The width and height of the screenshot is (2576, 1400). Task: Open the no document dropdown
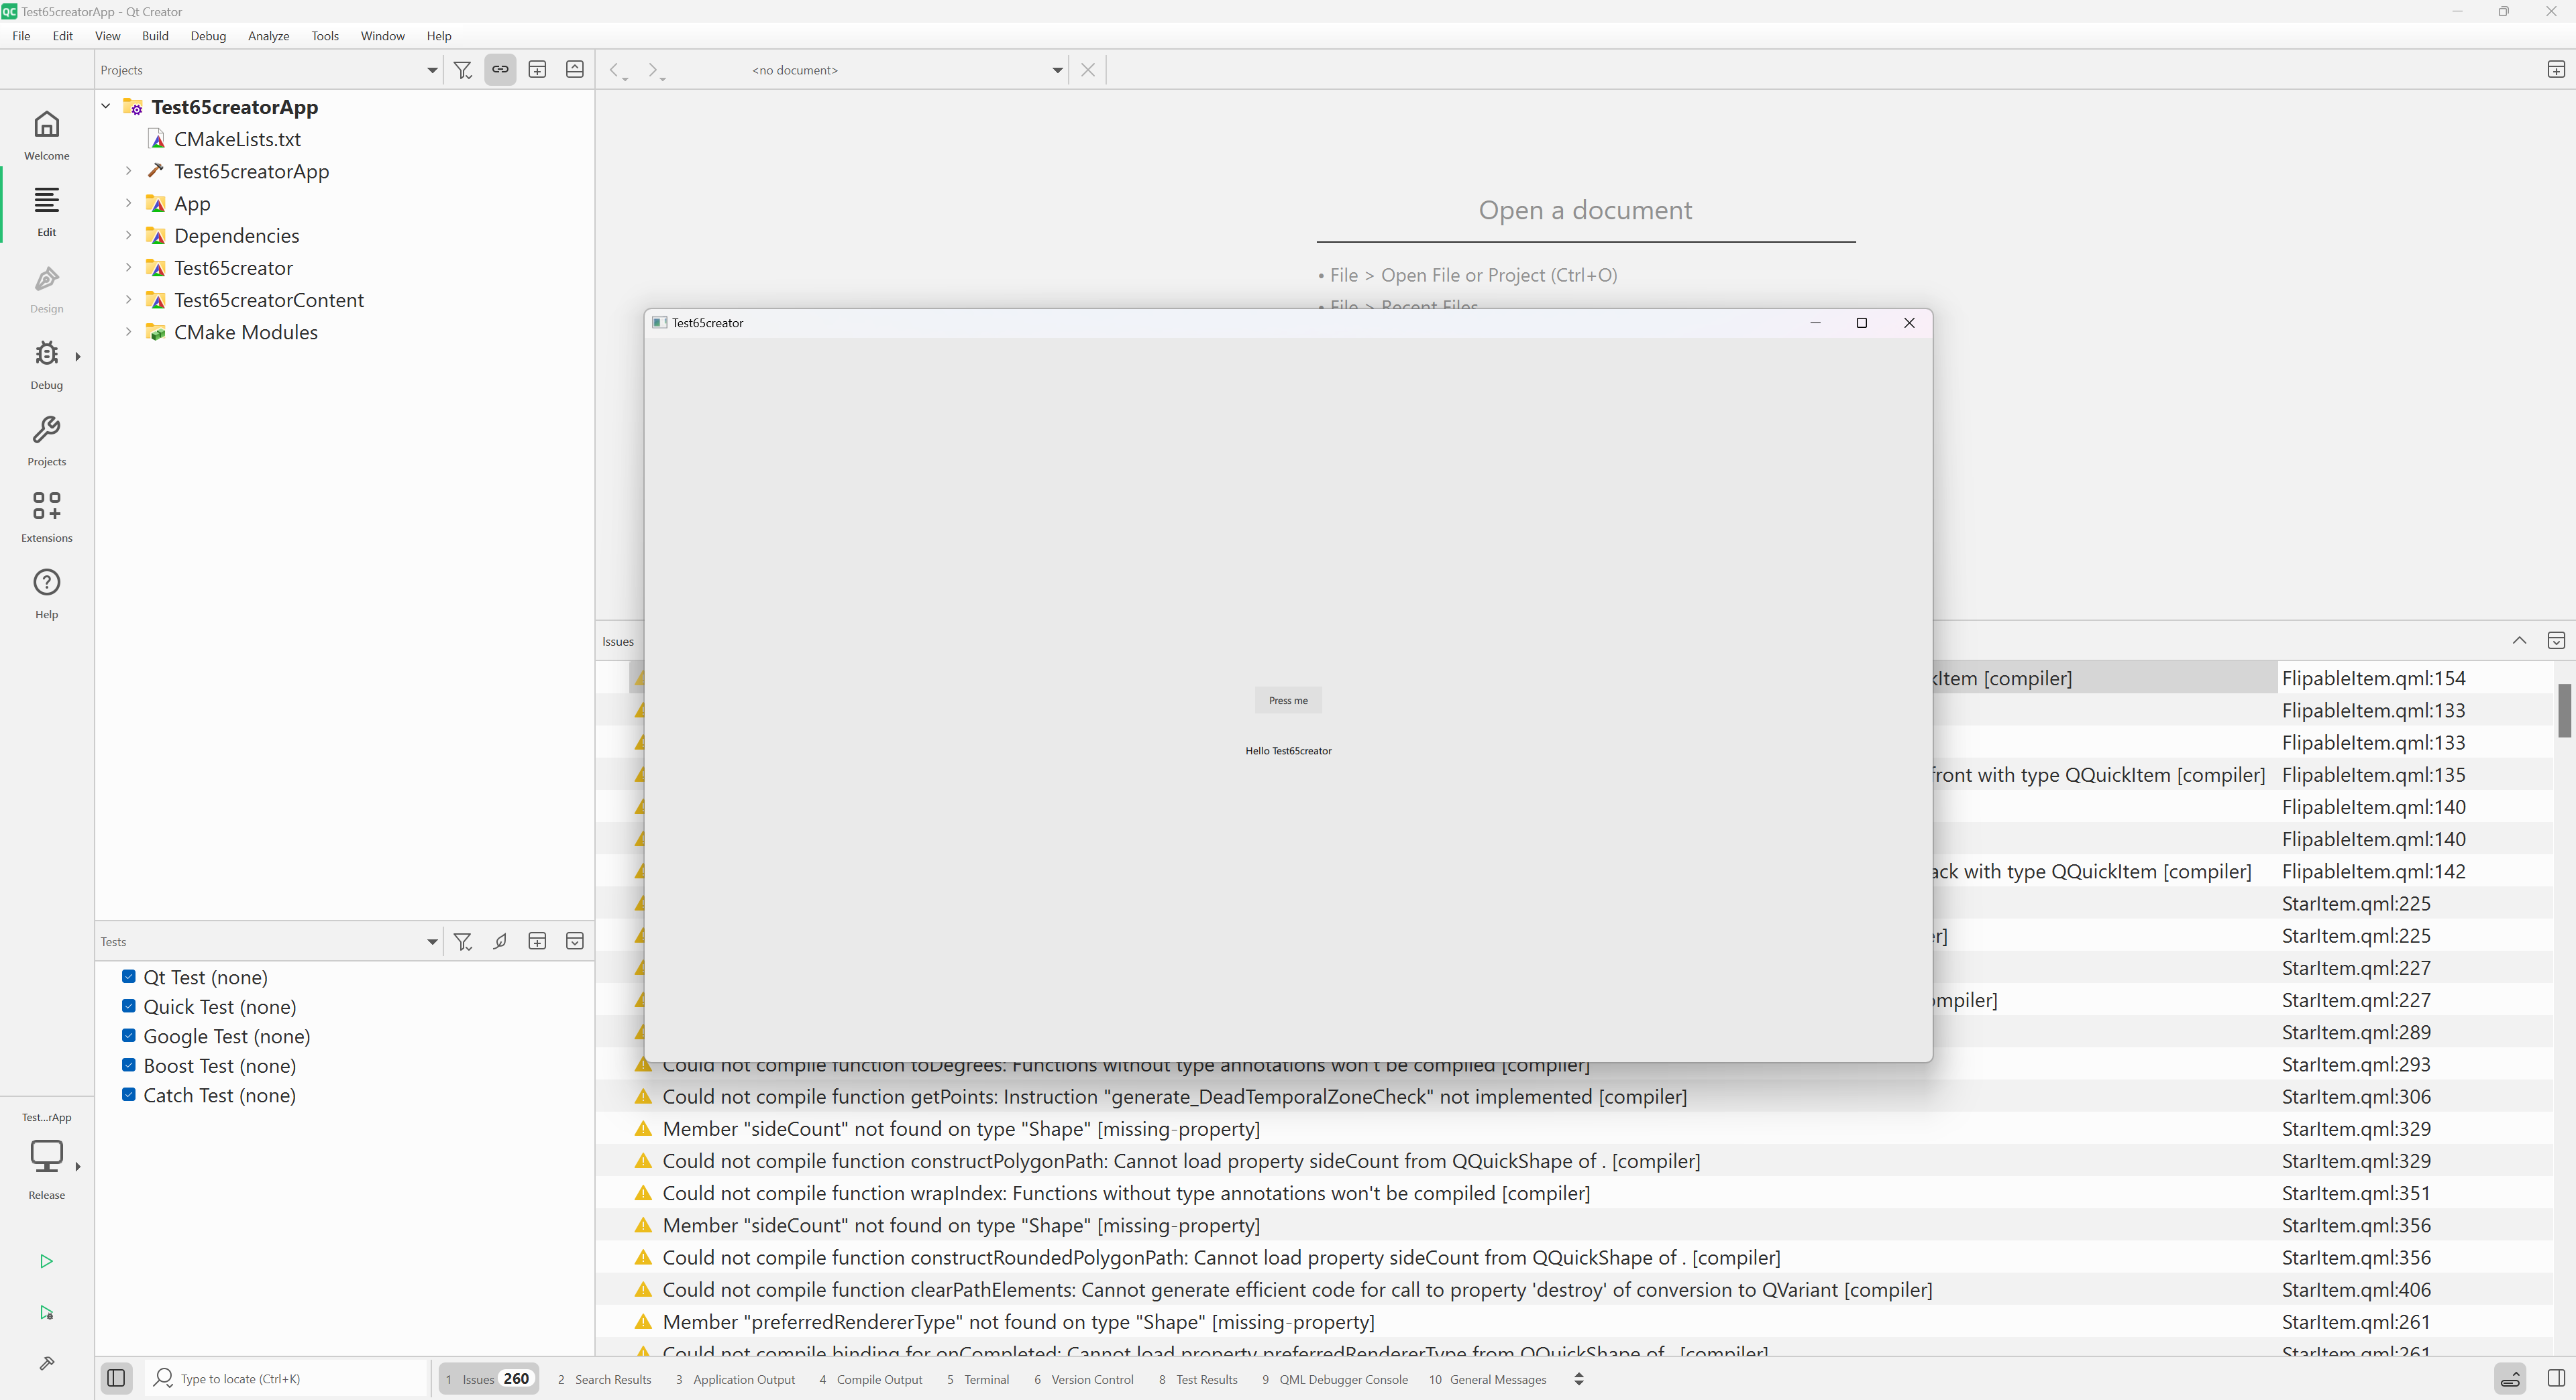coord(1057,70)
